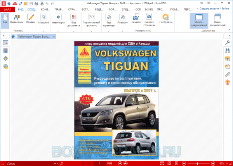233x166 pixels.
Task: Open the Масштаб zoom tool
Action: [x=43, y=19]
